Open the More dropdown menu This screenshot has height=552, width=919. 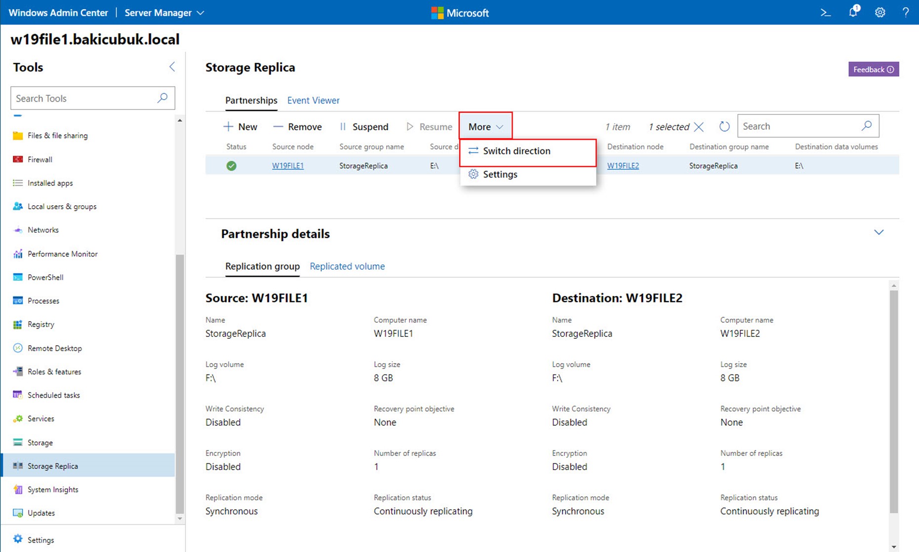tap(485, 126)
